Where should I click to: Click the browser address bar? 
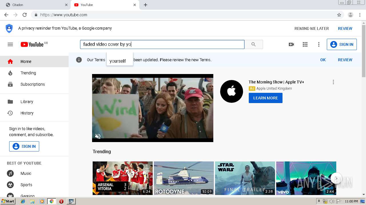183,15
